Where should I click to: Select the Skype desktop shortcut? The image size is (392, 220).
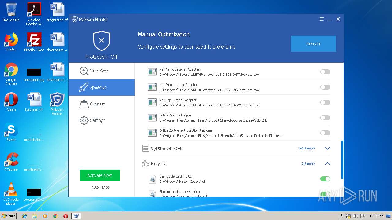coord(11,132)
